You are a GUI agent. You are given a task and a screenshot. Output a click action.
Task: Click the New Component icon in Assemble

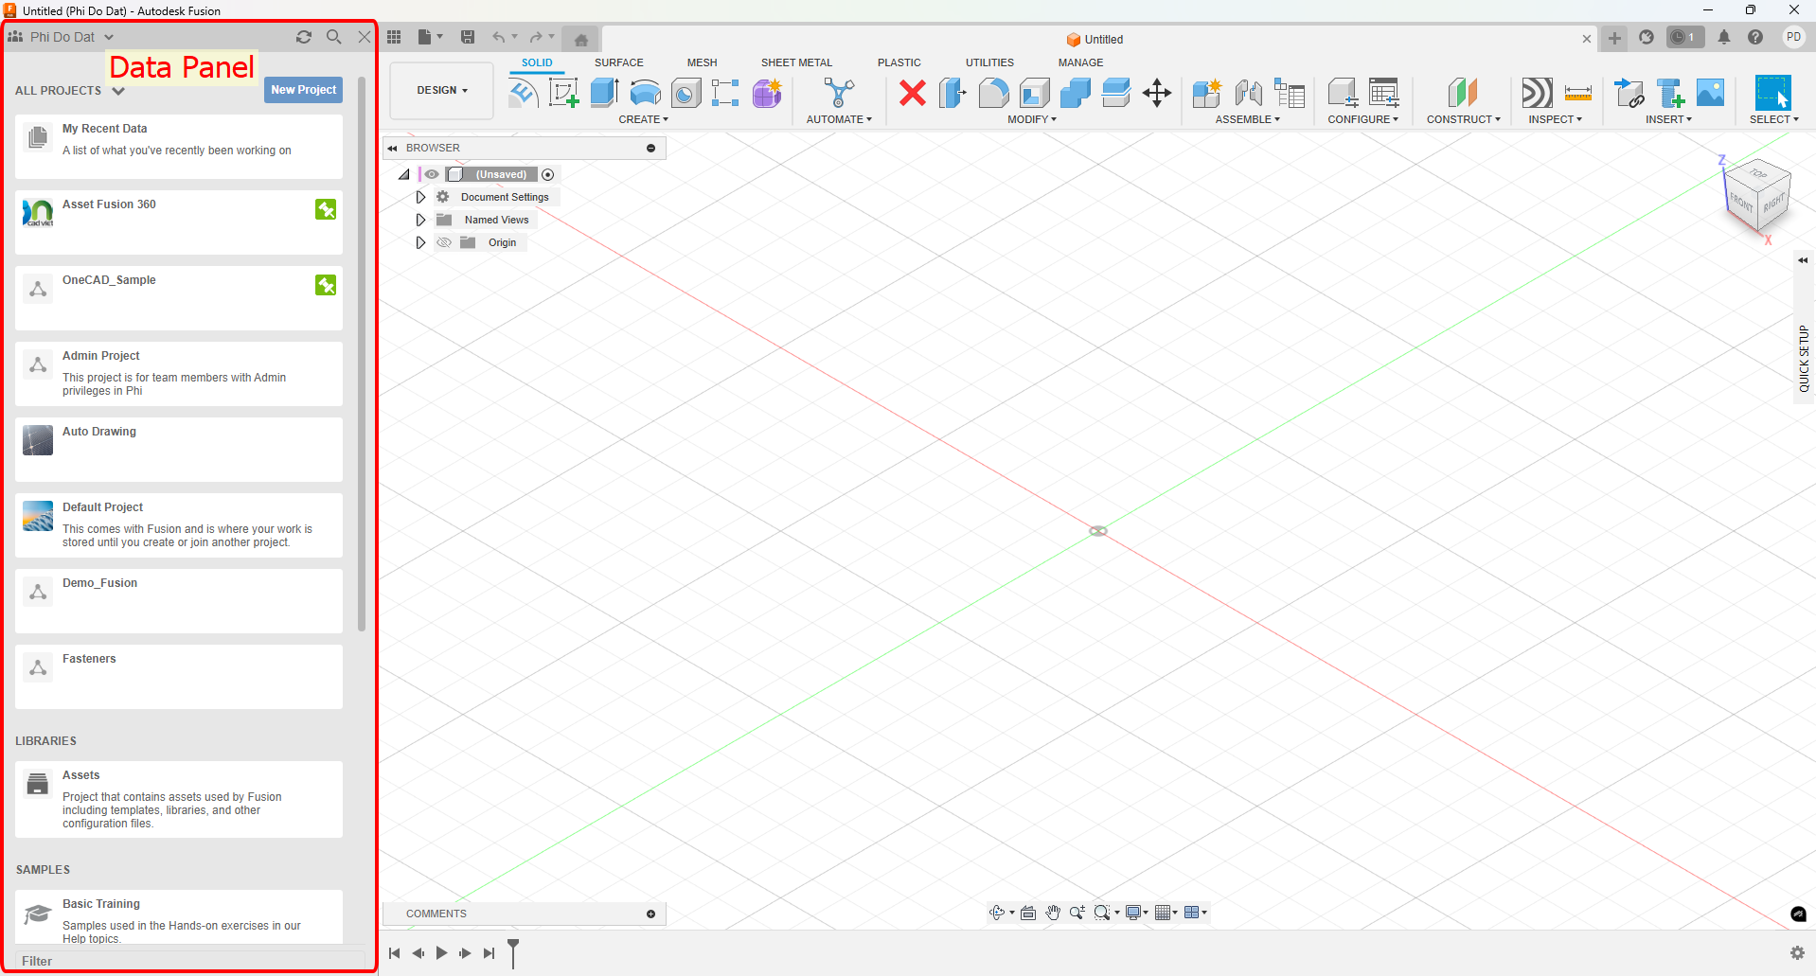click(1207, 93)
